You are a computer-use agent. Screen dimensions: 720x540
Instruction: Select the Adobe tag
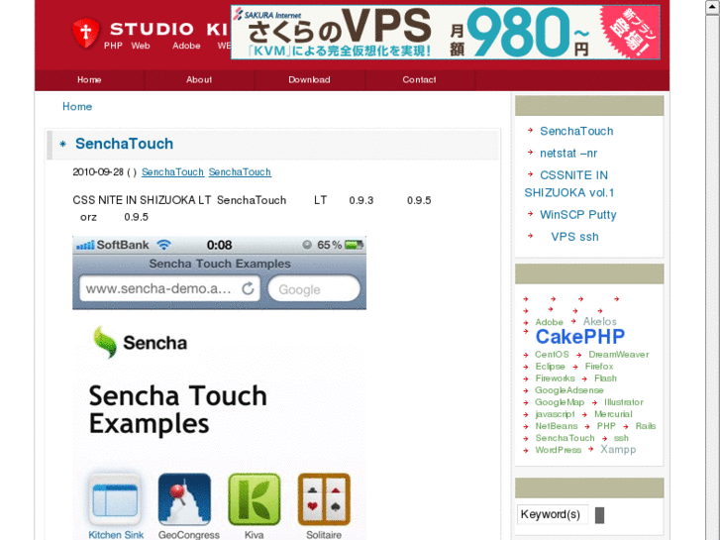(x=550, y=322)
